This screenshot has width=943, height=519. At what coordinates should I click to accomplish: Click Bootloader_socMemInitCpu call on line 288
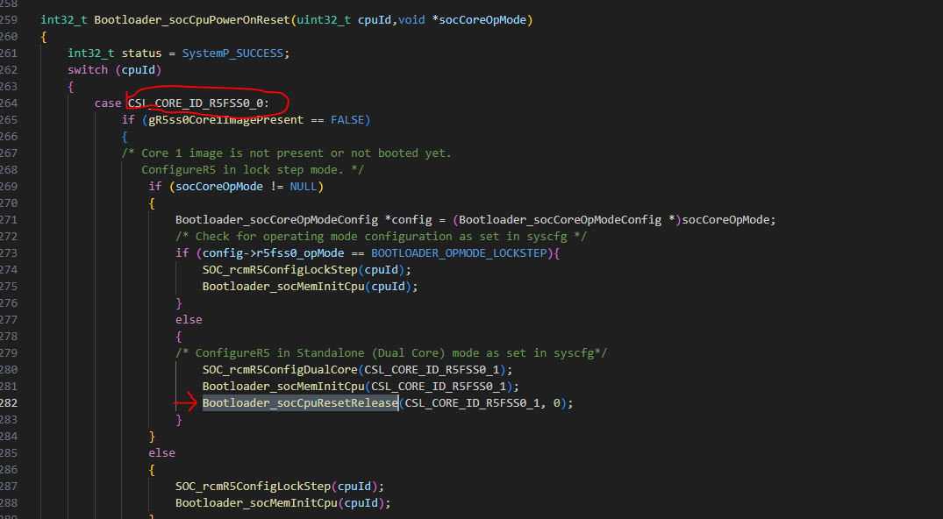pos(256,502)
